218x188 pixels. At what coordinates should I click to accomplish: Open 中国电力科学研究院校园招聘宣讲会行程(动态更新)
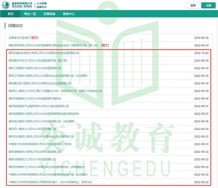click(x=48, y=175)
